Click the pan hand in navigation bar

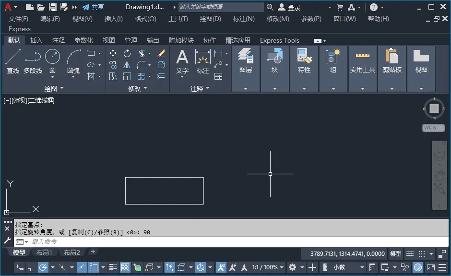(x=439, y=175)
